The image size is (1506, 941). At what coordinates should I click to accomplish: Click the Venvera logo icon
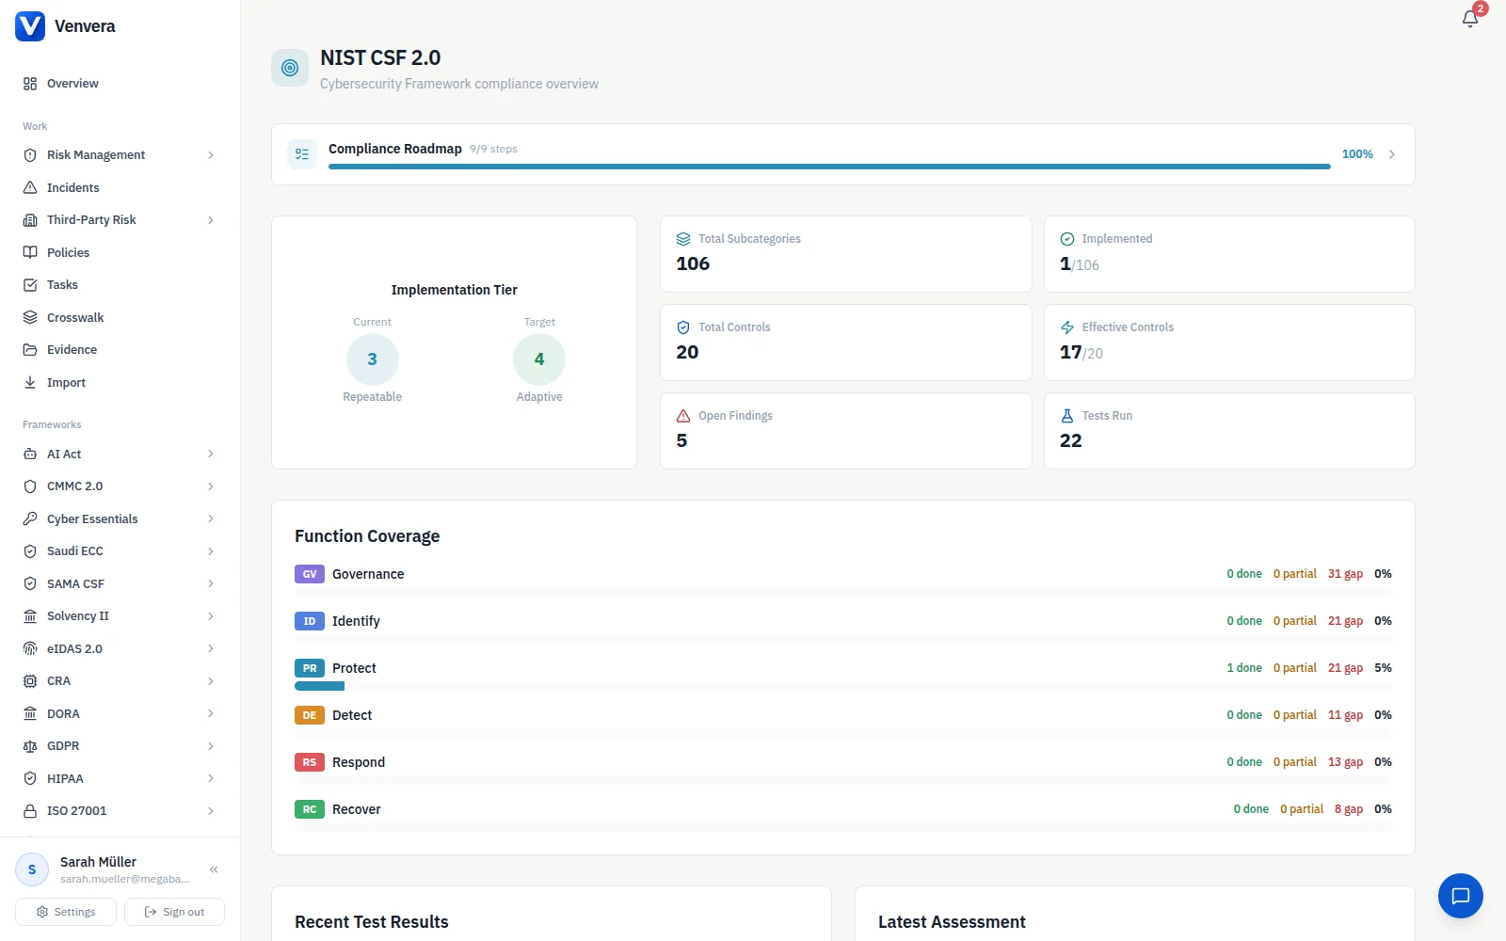pos(30,26)
